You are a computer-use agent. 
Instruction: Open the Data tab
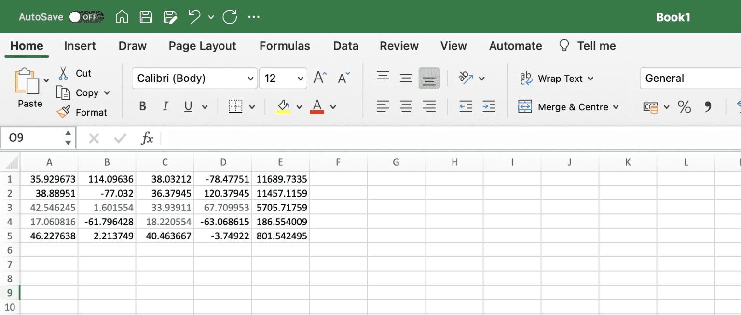click(346, 46)
